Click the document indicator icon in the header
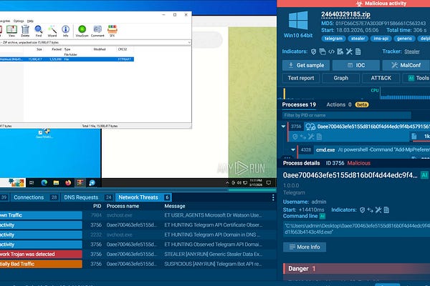The image size is (430, 286). click(x=358, y=51)
